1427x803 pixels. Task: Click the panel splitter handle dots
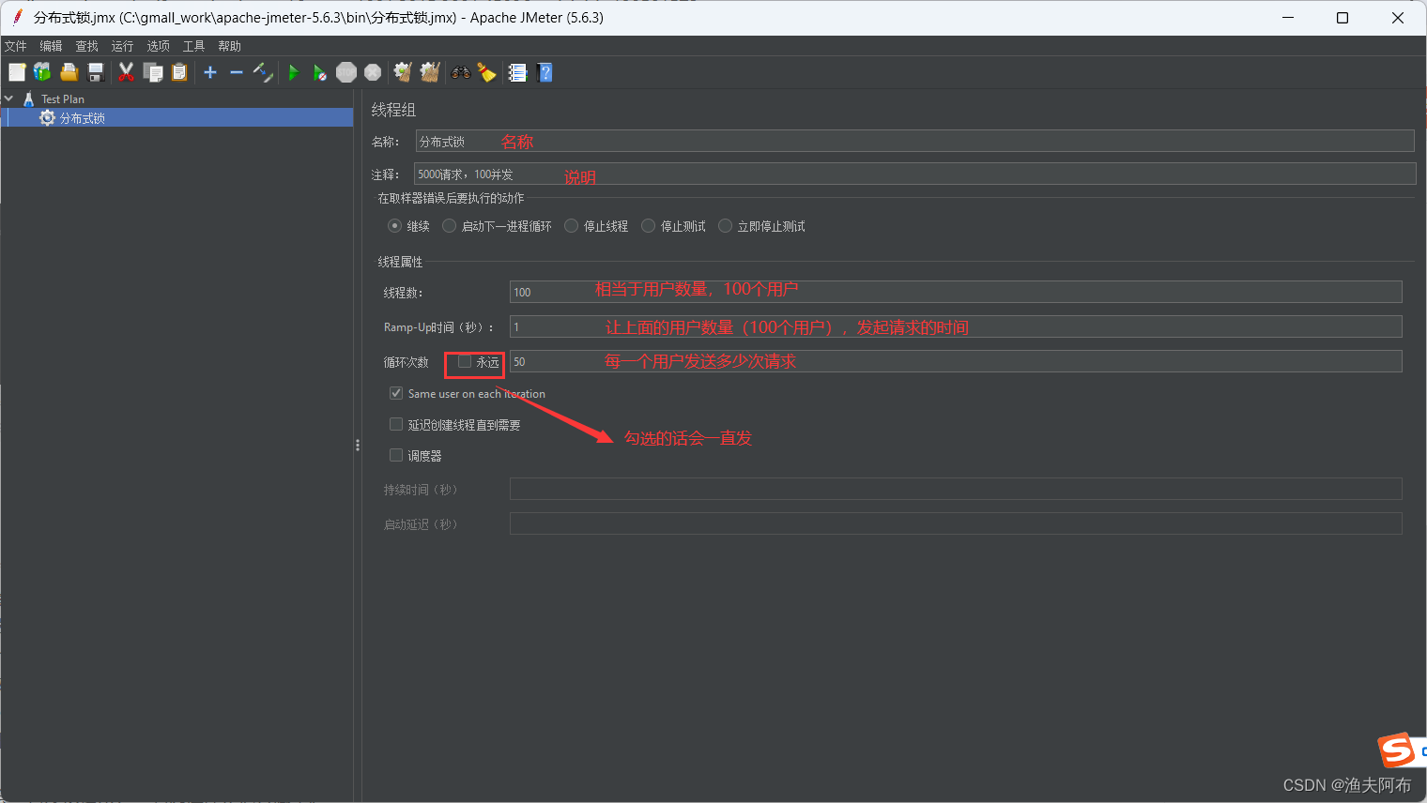(x=358, y=446)
